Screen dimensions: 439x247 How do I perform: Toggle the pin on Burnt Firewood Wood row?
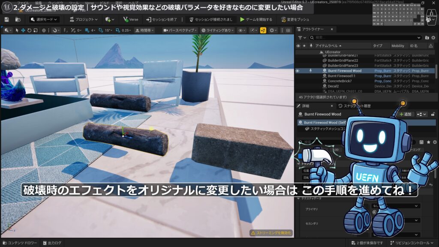(x=310, y=71)
